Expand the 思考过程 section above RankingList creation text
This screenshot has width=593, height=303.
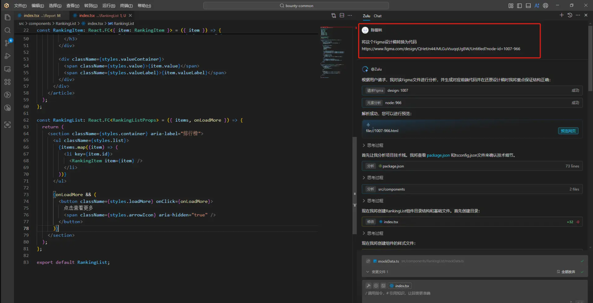point(373,201)
